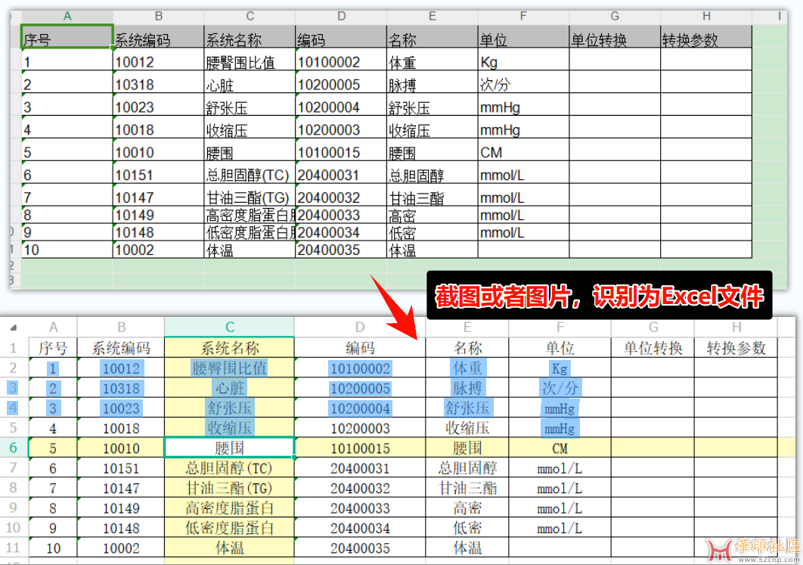Click 腰臀围比值 cell in upper spreadsheet
803x565 pixels.
tap(250, 60)
